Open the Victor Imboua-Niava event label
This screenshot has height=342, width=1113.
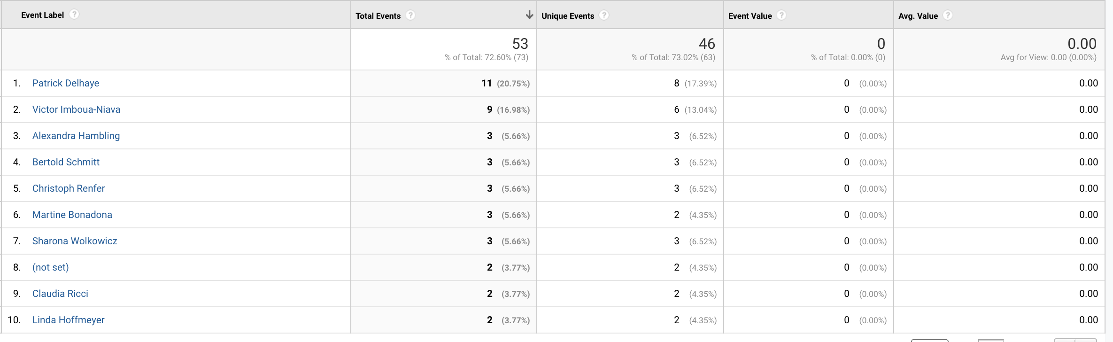[x=76, y=109]
